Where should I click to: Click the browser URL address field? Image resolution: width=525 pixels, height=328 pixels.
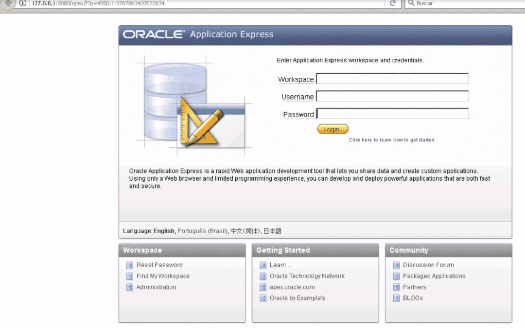[206, 3]
